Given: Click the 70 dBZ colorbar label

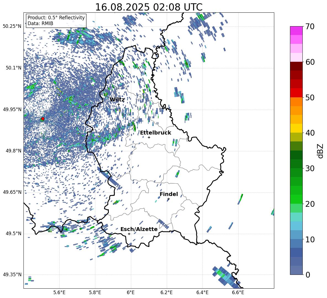Looking at the screenshot, I should [310, 26].
